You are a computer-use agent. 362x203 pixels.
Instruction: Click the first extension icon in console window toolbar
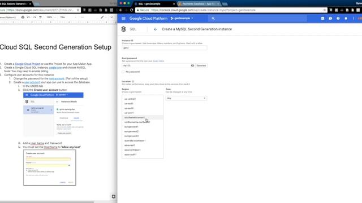[x=331, y=10]
